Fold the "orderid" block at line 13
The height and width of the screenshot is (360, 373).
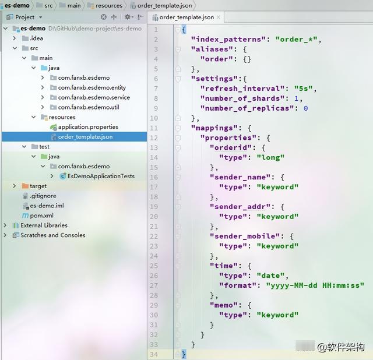tap(178, 147)
